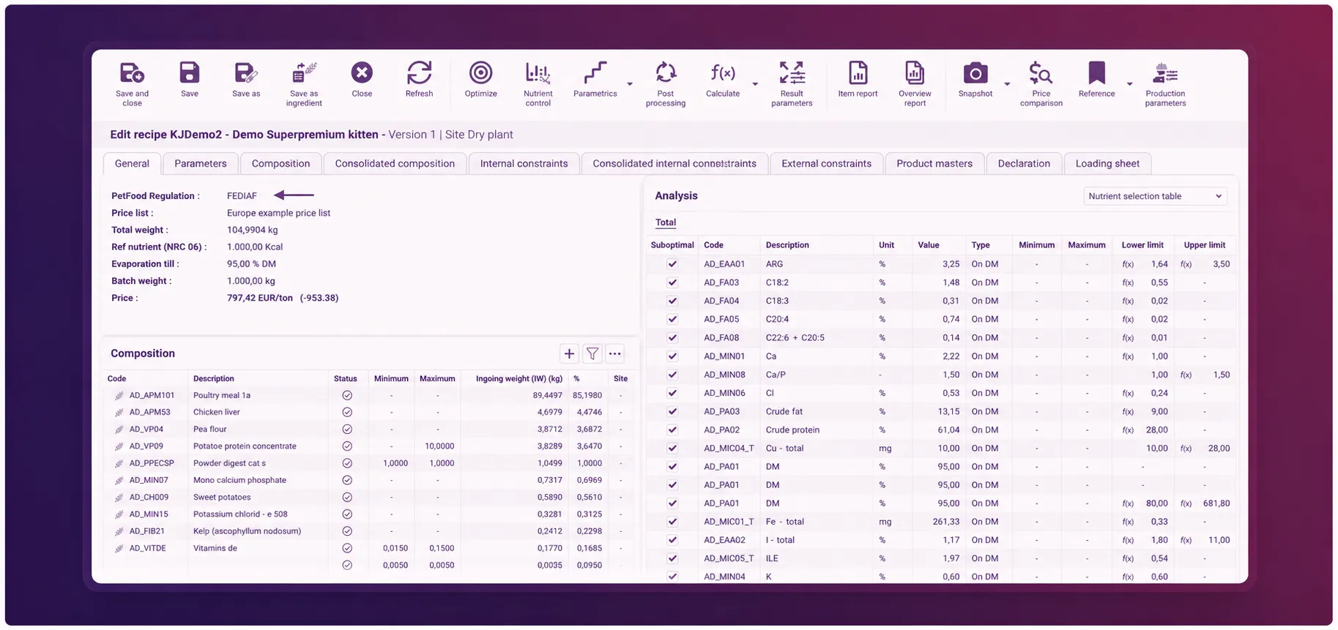Open Price comparison
Screen dimensions: 1338x630
[1041, 73]
